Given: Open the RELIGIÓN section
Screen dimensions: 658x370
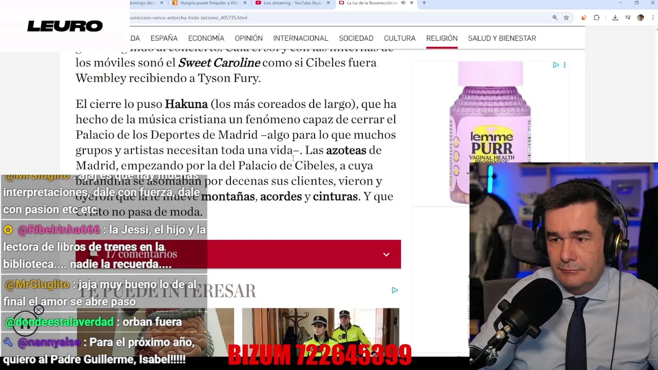Looking at the screenshot, I should coord(442,38).
